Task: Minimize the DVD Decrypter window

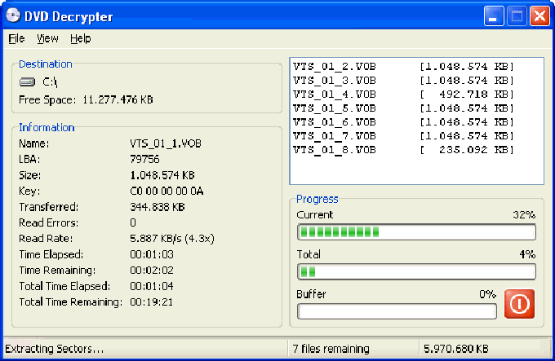Action: 494,16
